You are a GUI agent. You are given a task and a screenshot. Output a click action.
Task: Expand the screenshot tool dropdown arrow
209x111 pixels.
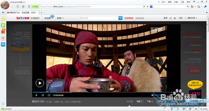pos(202,6)
